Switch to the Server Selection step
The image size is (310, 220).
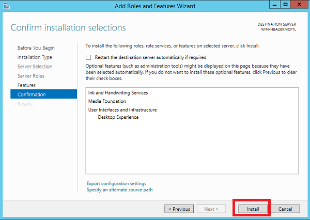coord(35,67)
